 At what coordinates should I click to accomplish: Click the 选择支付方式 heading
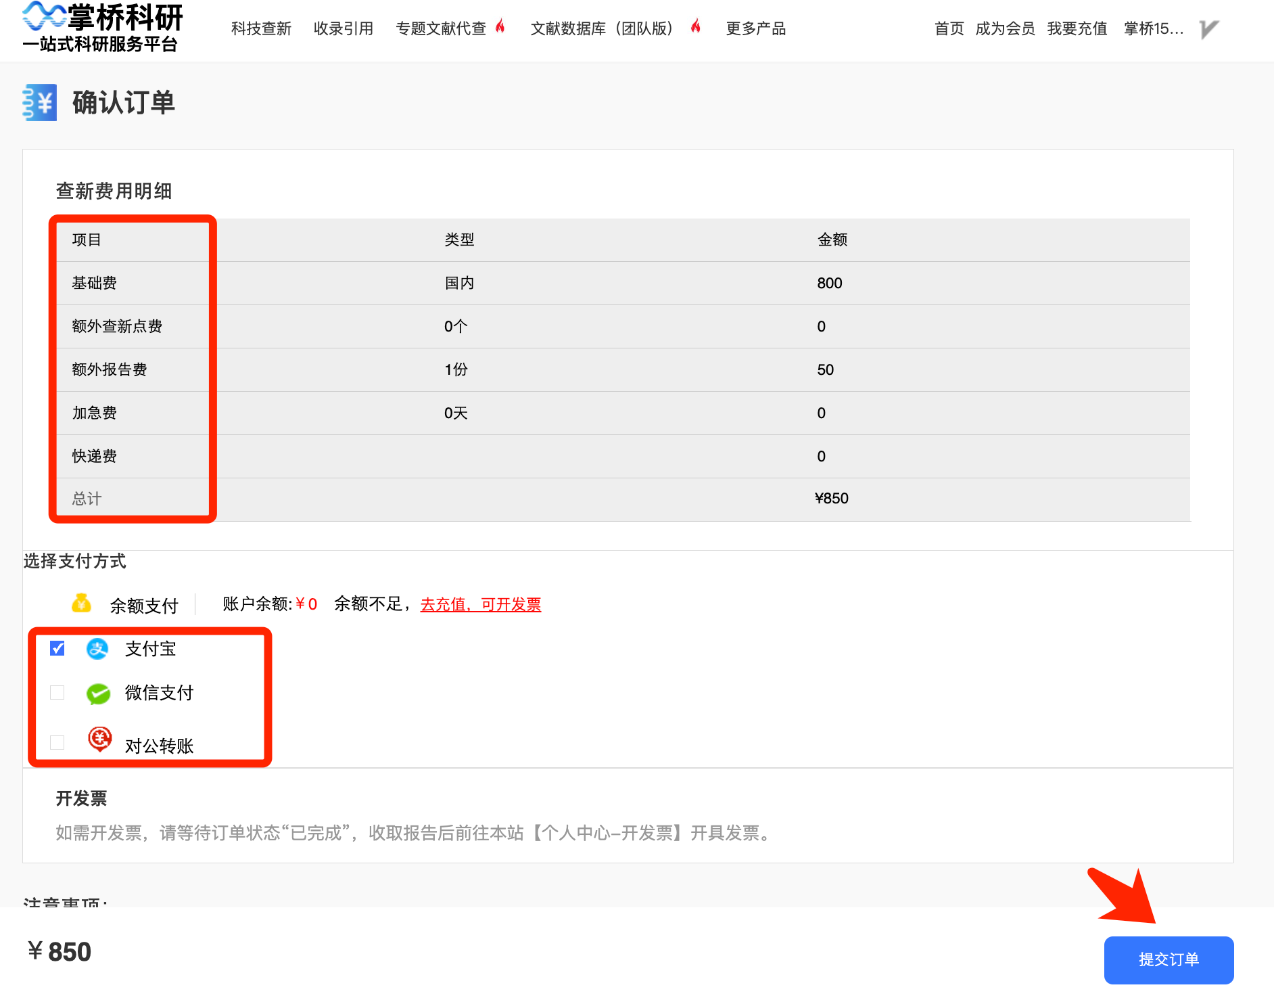(74, 561)
